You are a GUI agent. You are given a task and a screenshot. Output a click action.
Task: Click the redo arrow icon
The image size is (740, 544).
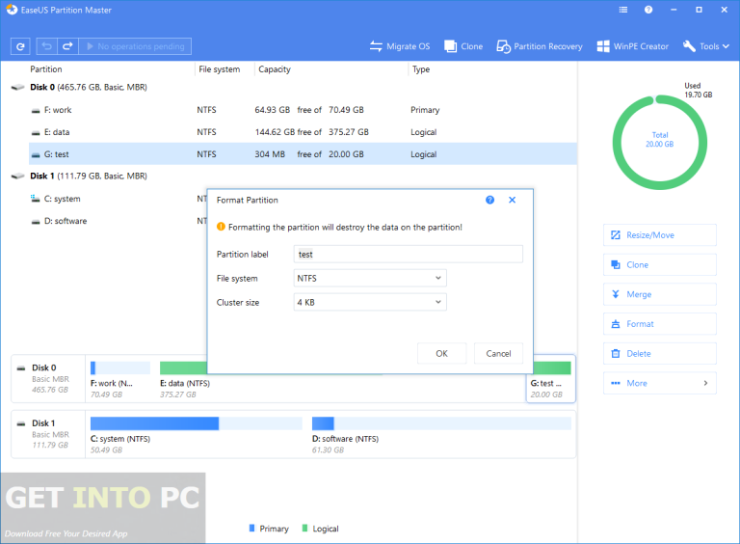click(67, 46)
